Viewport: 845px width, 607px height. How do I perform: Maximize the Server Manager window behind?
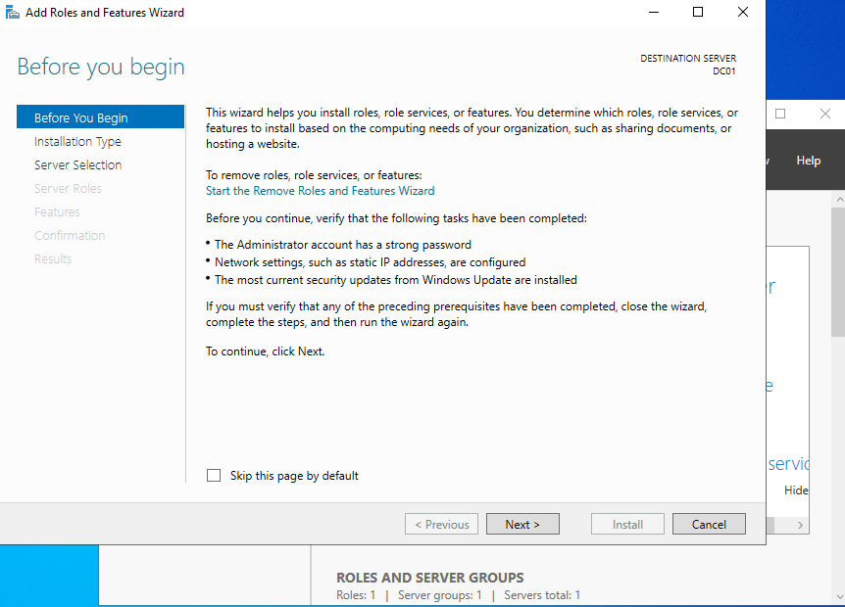point(780,114)
